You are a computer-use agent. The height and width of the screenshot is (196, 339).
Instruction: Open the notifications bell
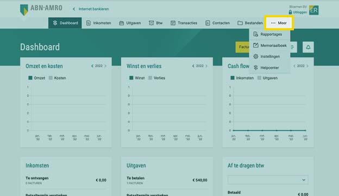tap(308, 47)
